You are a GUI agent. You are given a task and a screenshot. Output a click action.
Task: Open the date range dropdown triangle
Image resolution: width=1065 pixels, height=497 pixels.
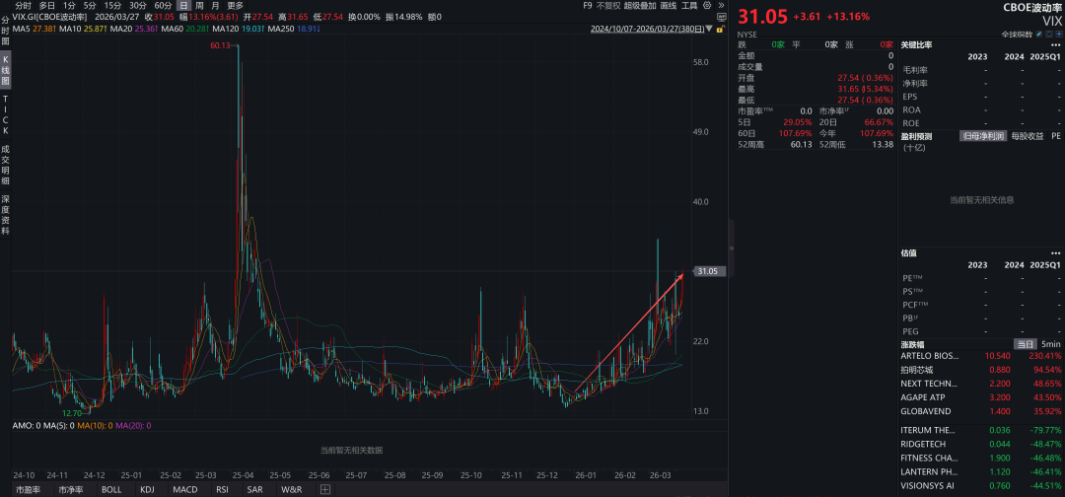pos(710,30)
